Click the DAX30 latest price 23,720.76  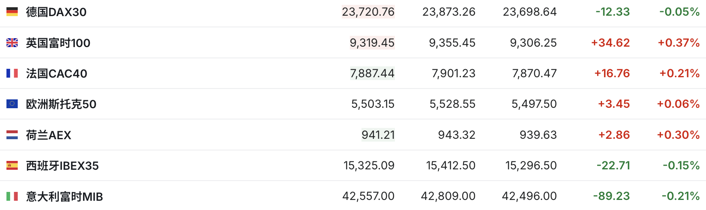click(x=368, y=12)
